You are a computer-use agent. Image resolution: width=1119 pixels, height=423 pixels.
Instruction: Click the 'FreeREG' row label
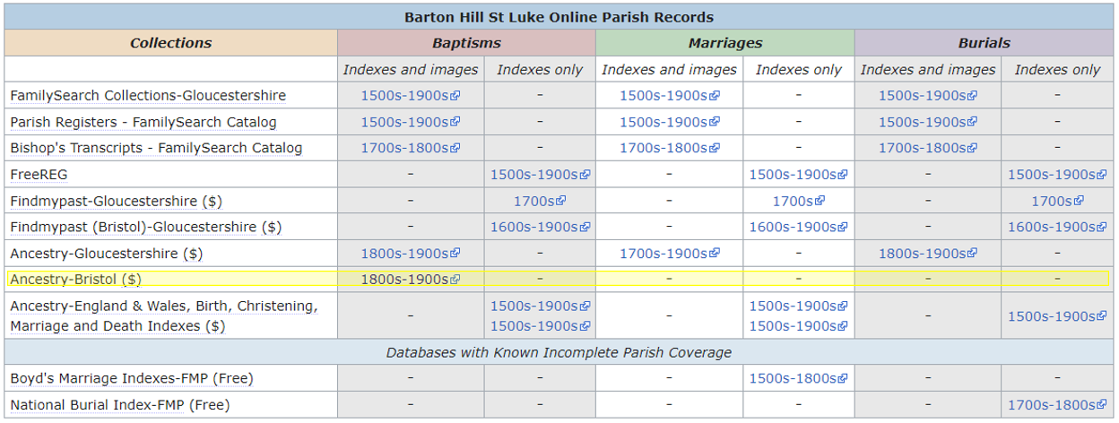39,175
